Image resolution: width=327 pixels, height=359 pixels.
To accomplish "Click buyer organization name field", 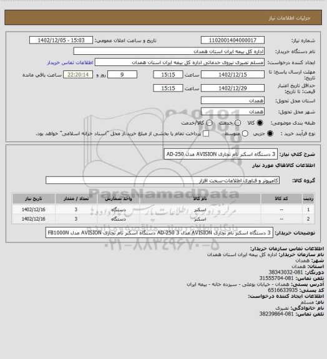I will [x=168, y=51].
